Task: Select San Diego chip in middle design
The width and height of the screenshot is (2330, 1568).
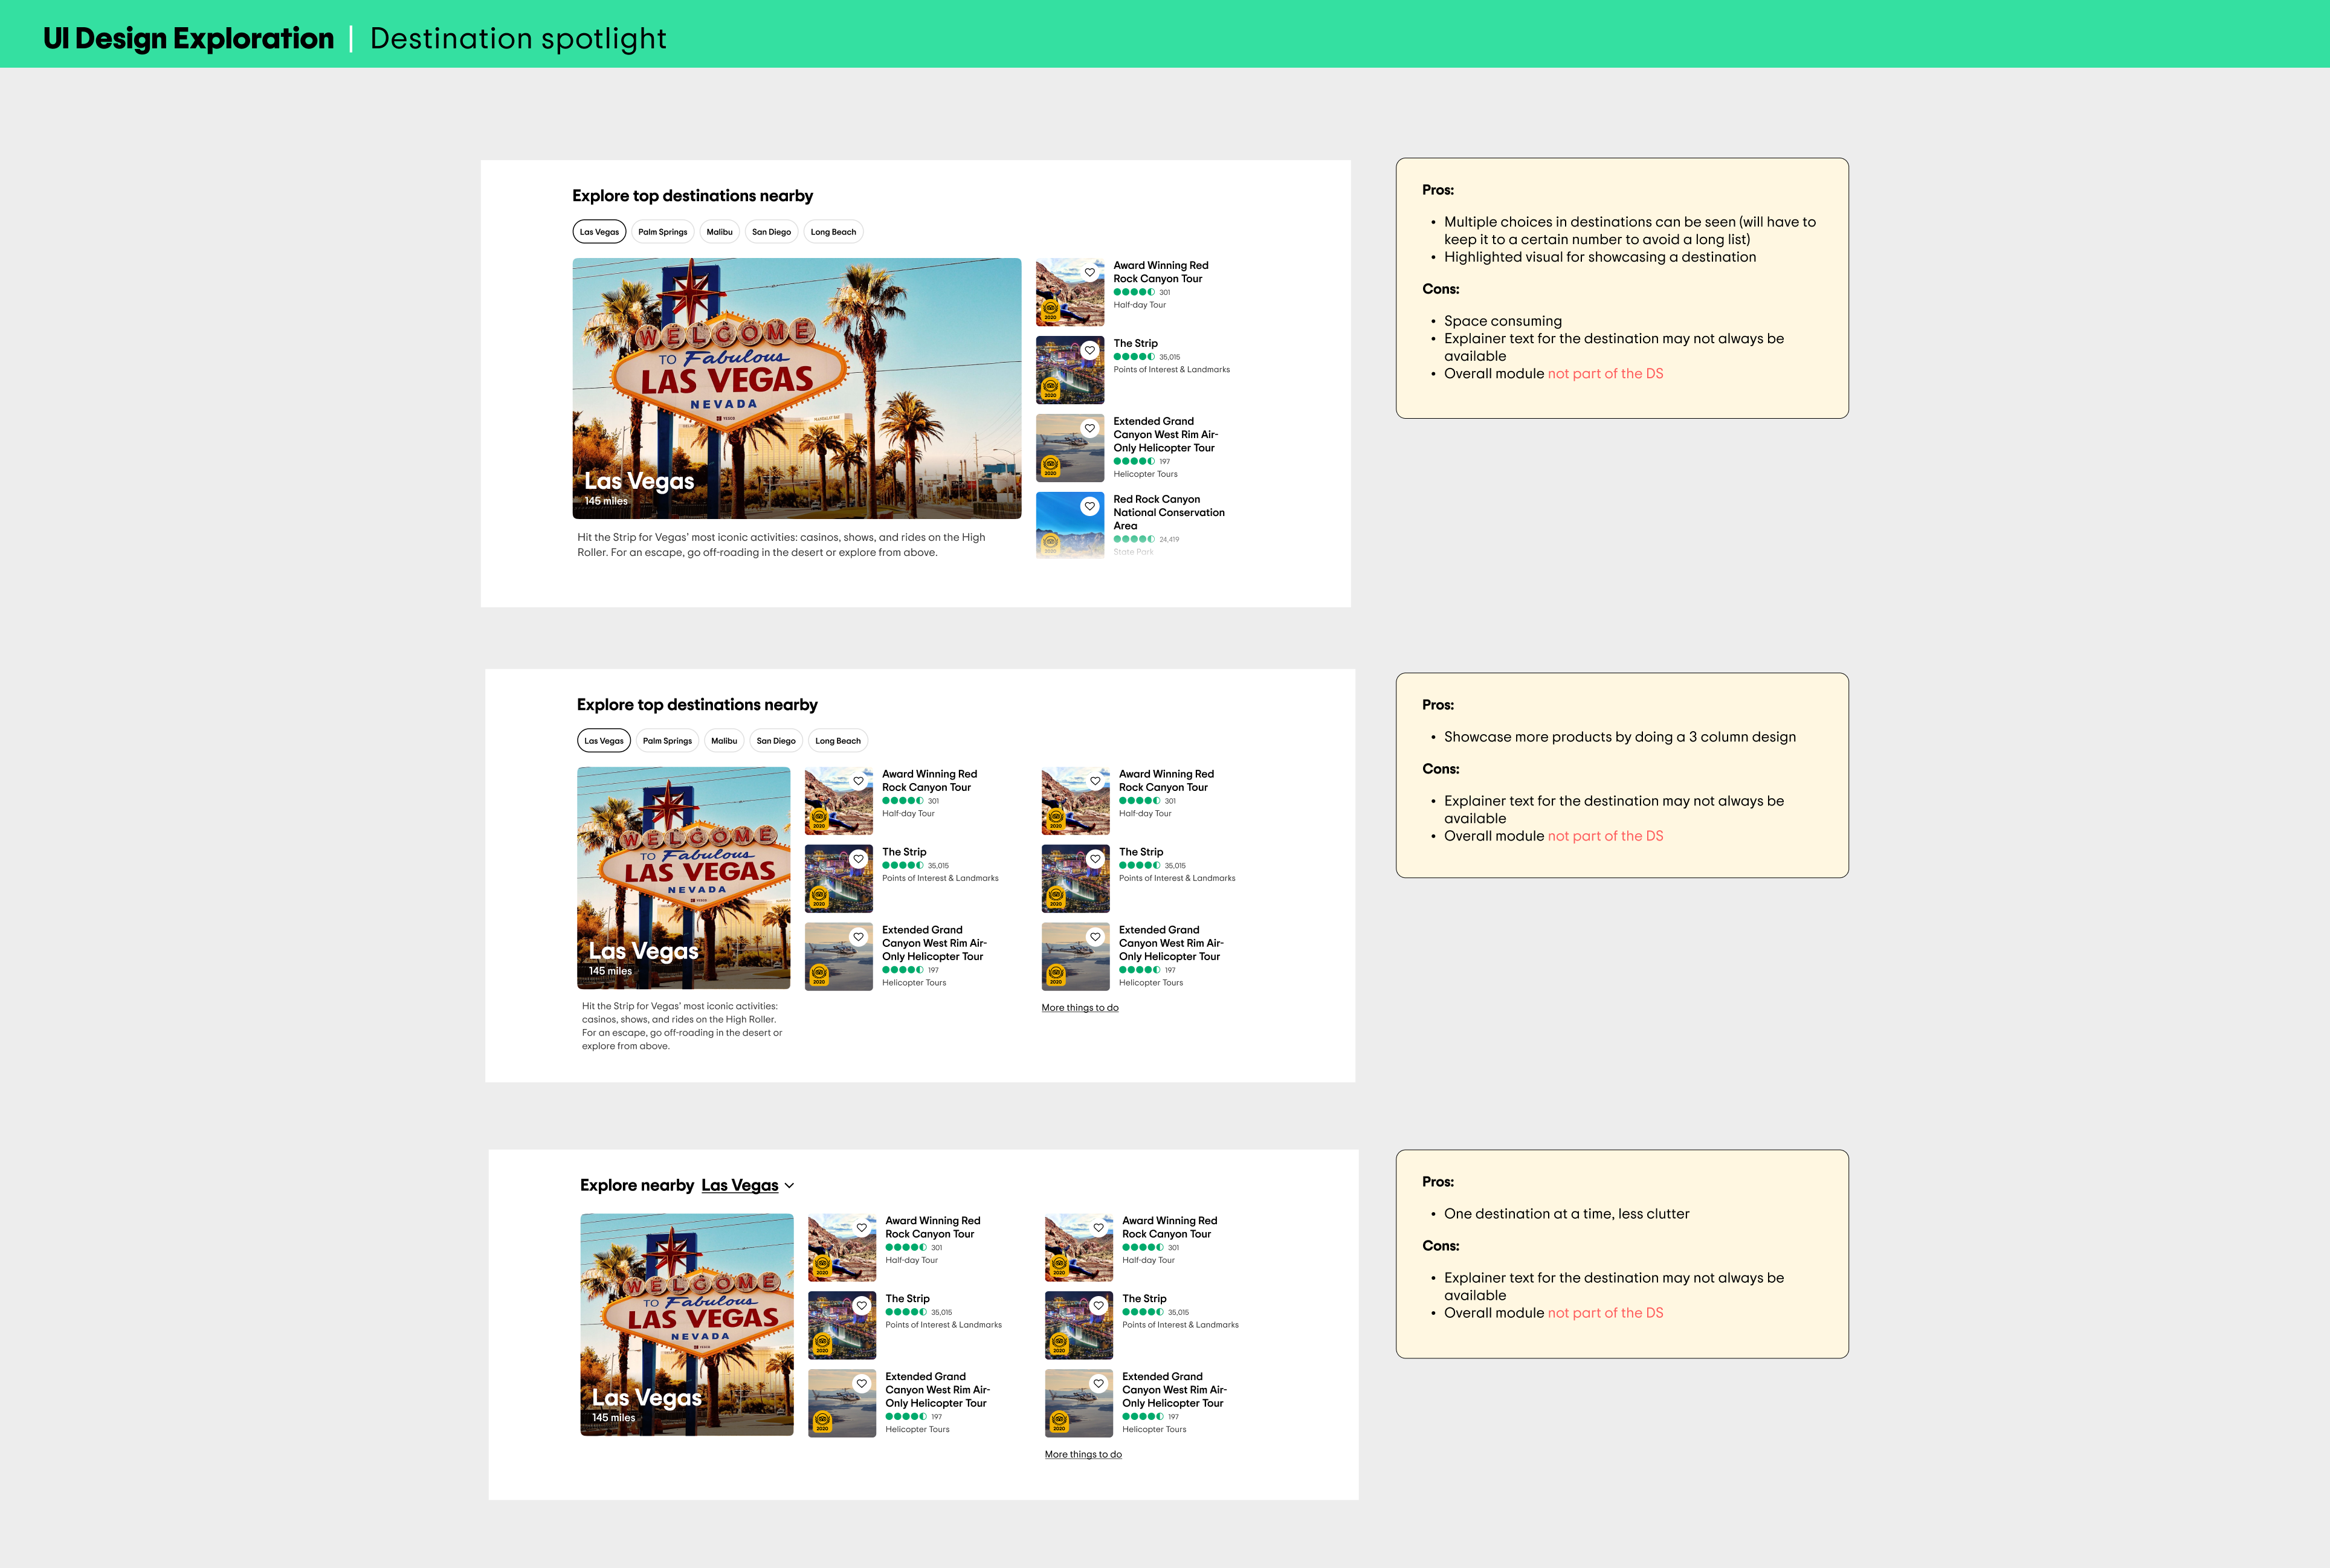Action: 776,741
